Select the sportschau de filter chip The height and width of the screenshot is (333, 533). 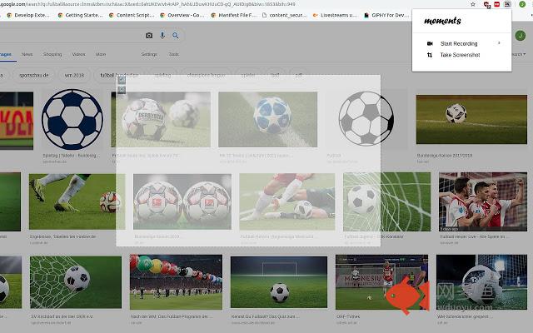click(34, 75)
